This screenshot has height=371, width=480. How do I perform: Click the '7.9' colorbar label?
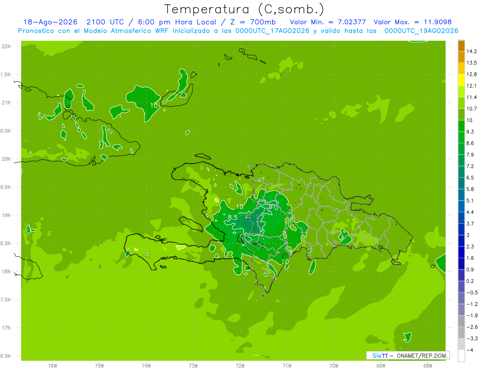click(470, 154)
